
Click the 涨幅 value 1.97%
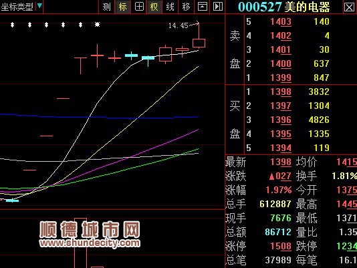279,190
